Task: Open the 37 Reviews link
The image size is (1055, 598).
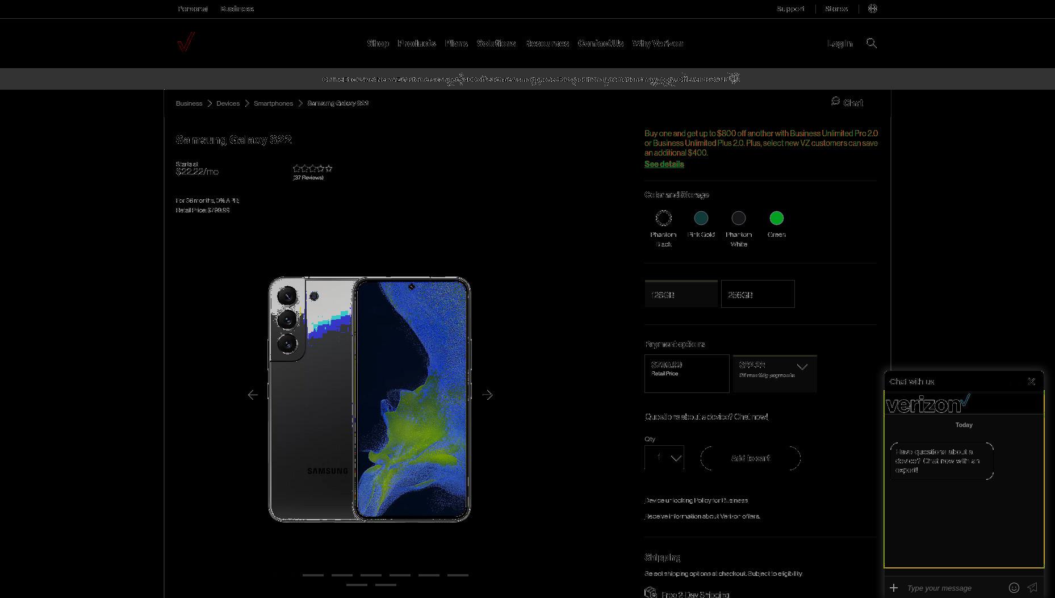Action: (x=308, y=178)
